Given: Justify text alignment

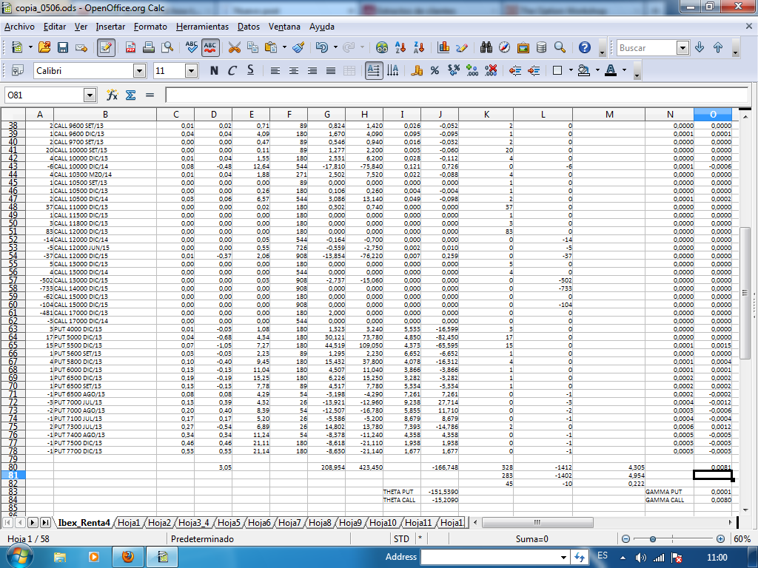Looking at the screenshot, I should [x=331, y=70].
